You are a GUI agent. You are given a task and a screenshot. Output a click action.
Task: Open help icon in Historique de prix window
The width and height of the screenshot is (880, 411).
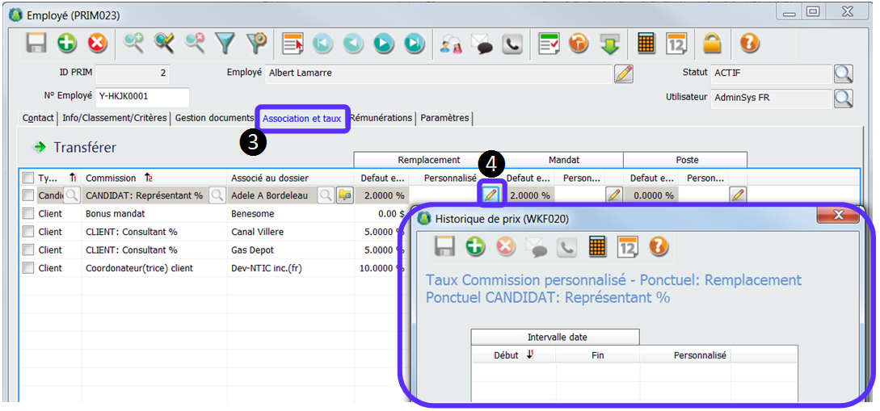[659, 246]
